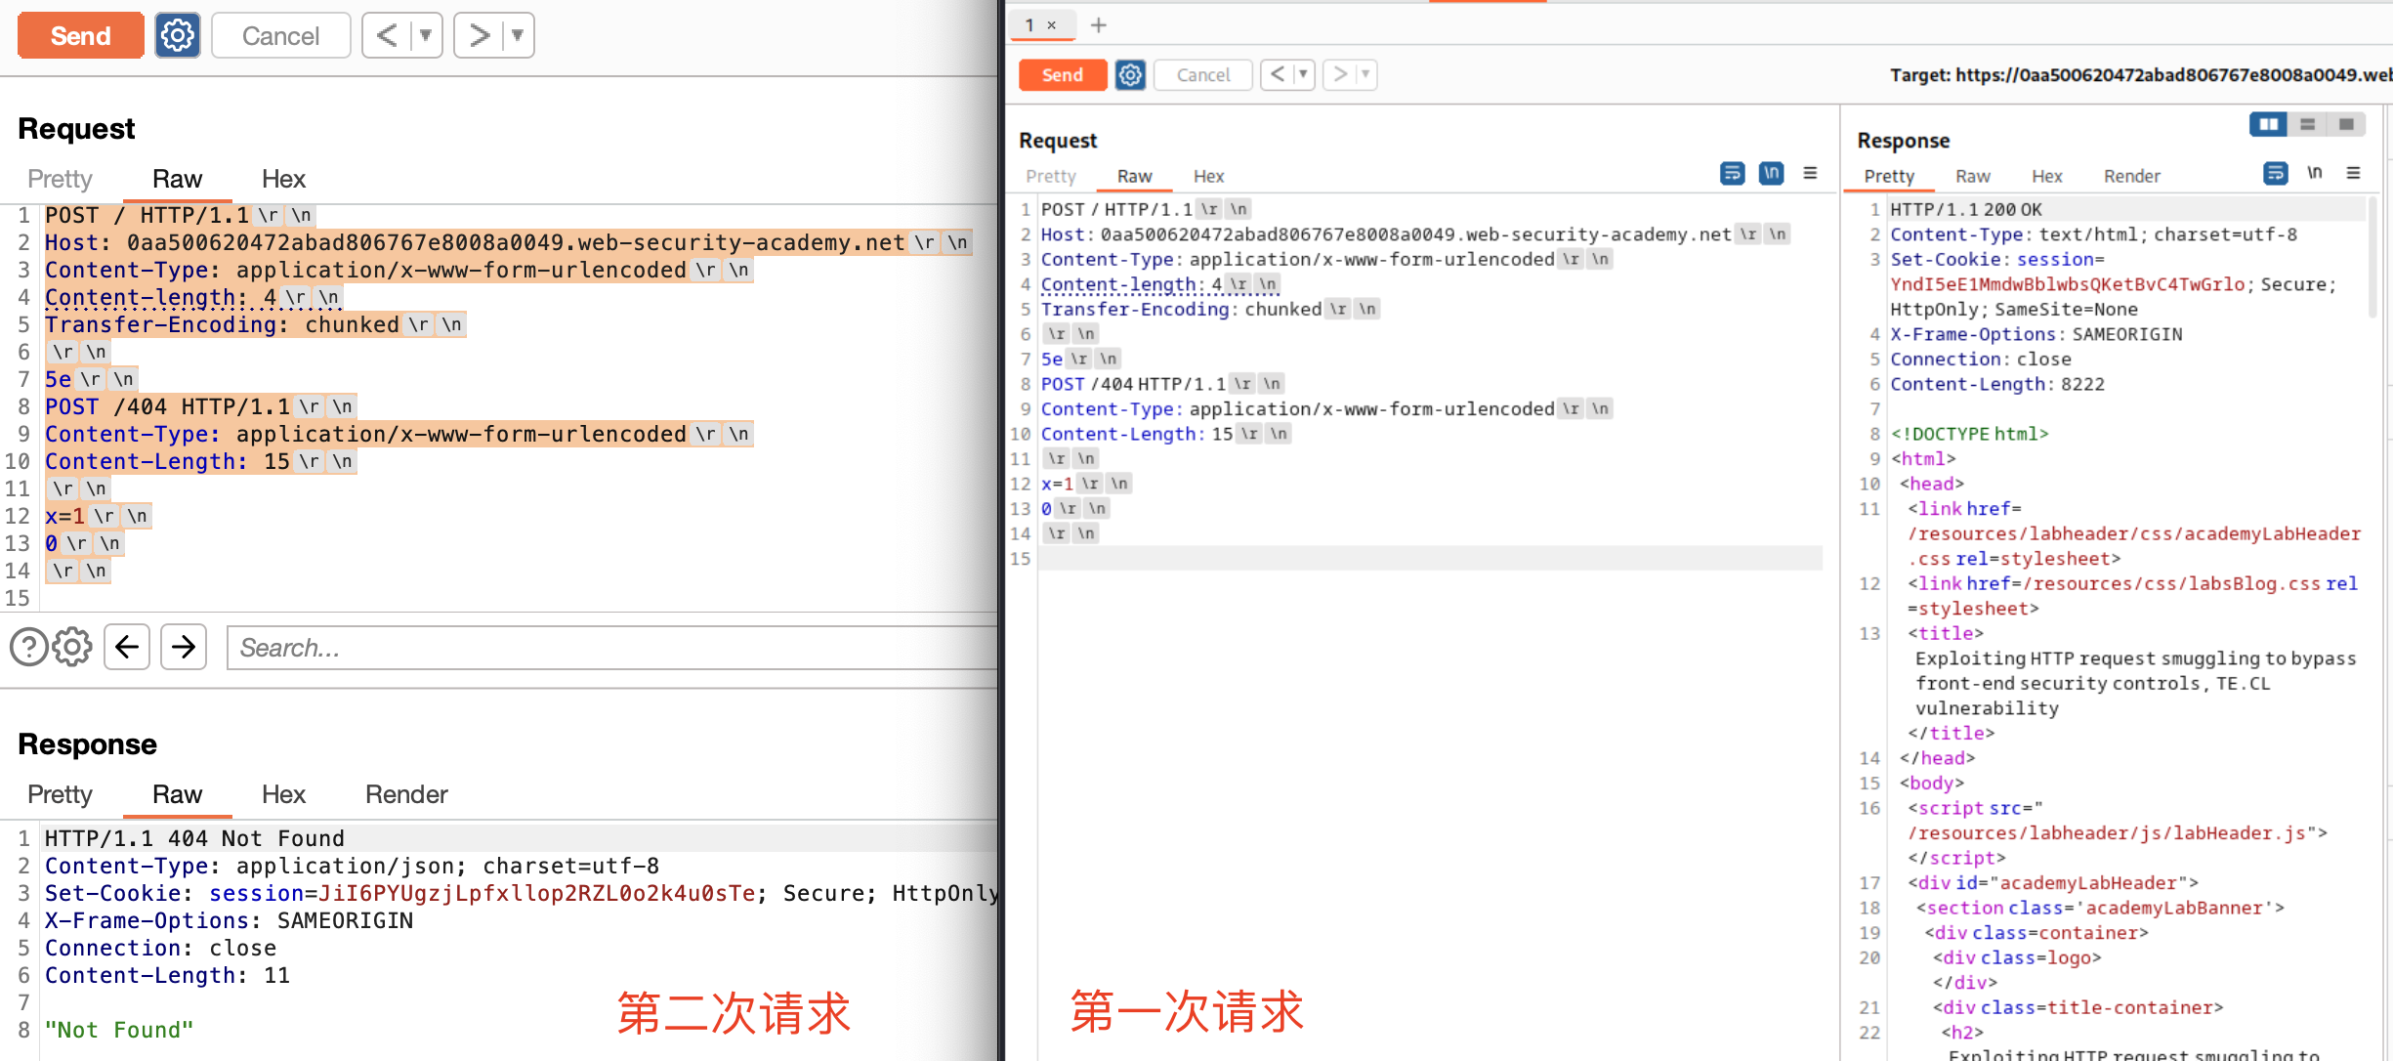Open Render tab in right Response panel
The width and height of the screenshot is (2393, 1061).
point(2131,176)
